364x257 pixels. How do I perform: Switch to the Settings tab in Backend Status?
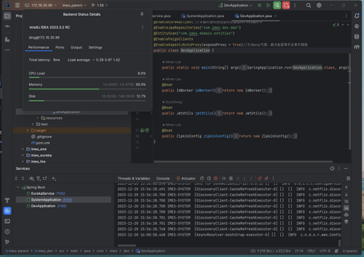(95, 47)
